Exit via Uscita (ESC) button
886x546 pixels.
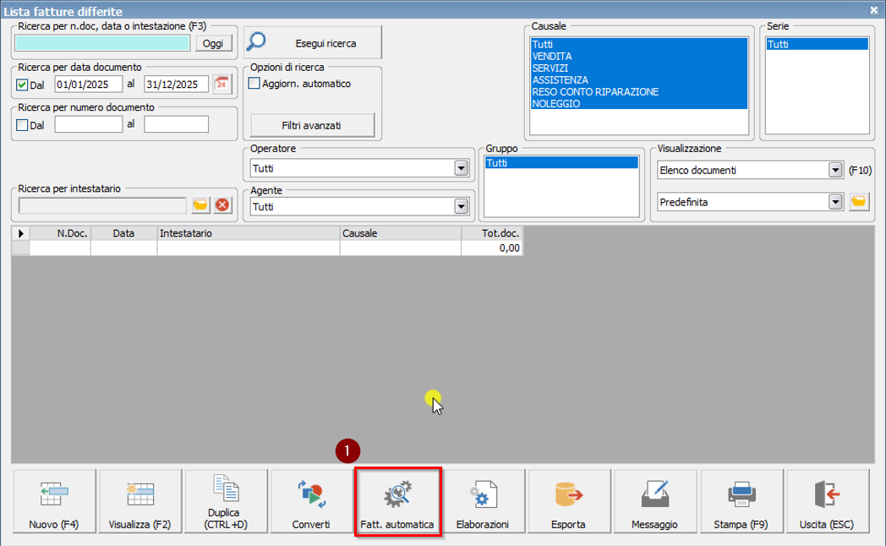826,502
